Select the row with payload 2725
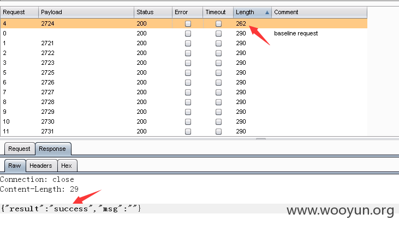The width and height of the screenshot is (399, 226). click(x=184, y=72)
